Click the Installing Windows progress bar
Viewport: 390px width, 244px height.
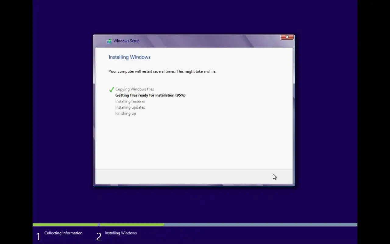coord(228,225)
